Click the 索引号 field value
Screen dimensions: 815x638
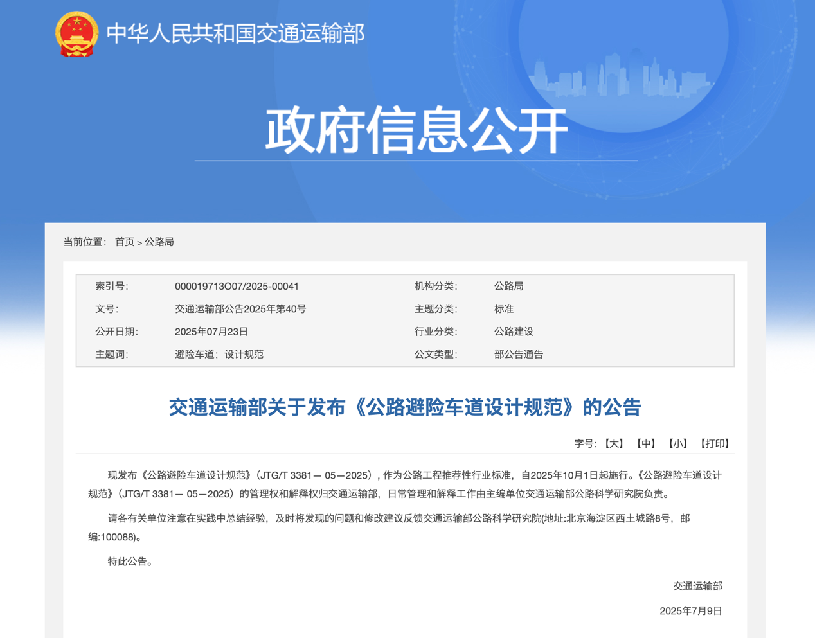point(237,287)
